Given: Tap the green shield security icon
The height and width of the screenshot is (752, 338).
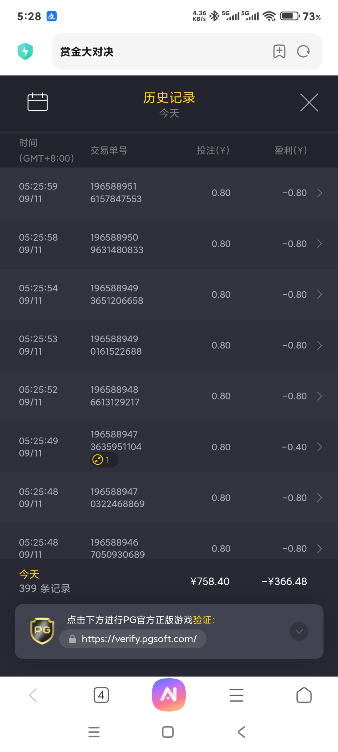Looking at the screenshot, I should 25,51.
